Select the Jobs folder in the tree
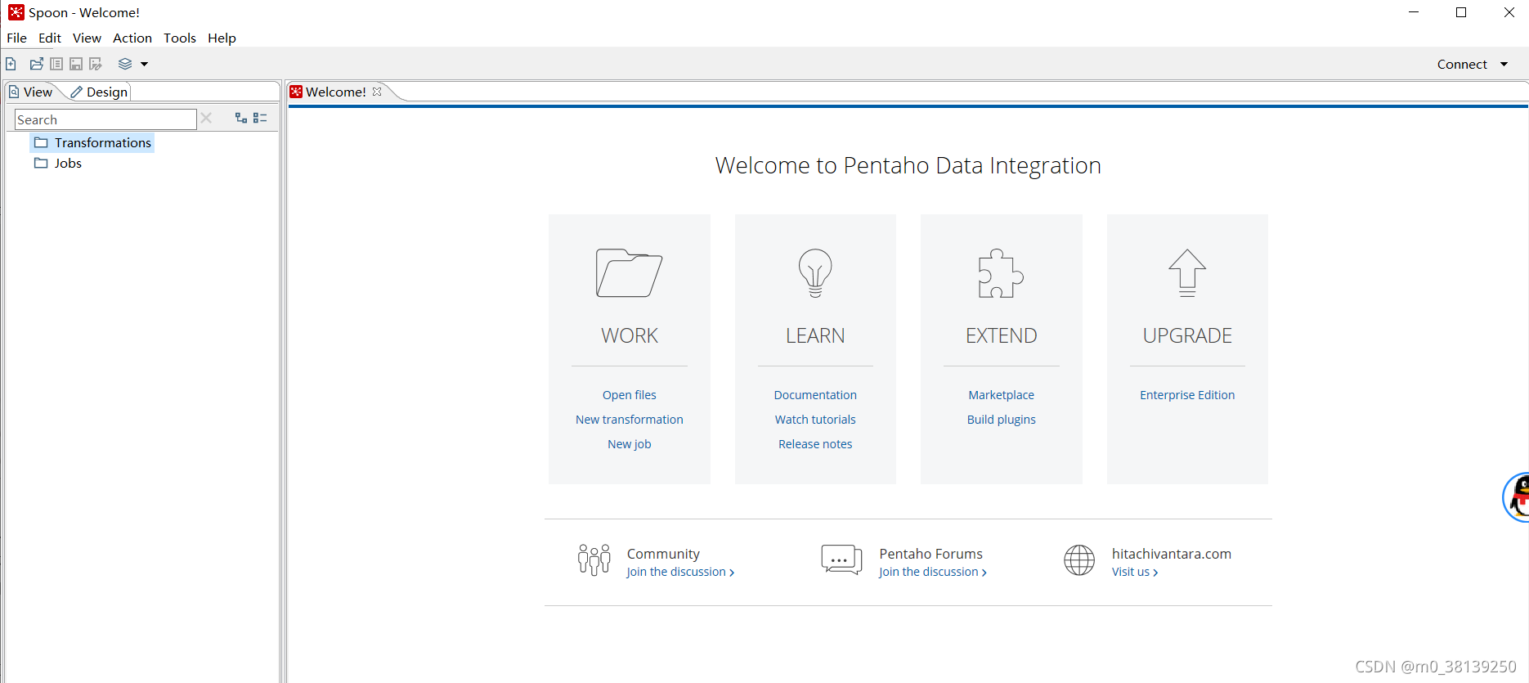The width and height of the screenshot is (1529, 683). [x=58, y=163]
